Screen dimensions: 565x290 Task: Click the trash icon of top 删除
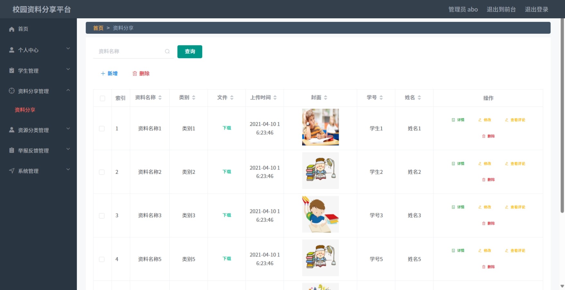click(135, 74)
